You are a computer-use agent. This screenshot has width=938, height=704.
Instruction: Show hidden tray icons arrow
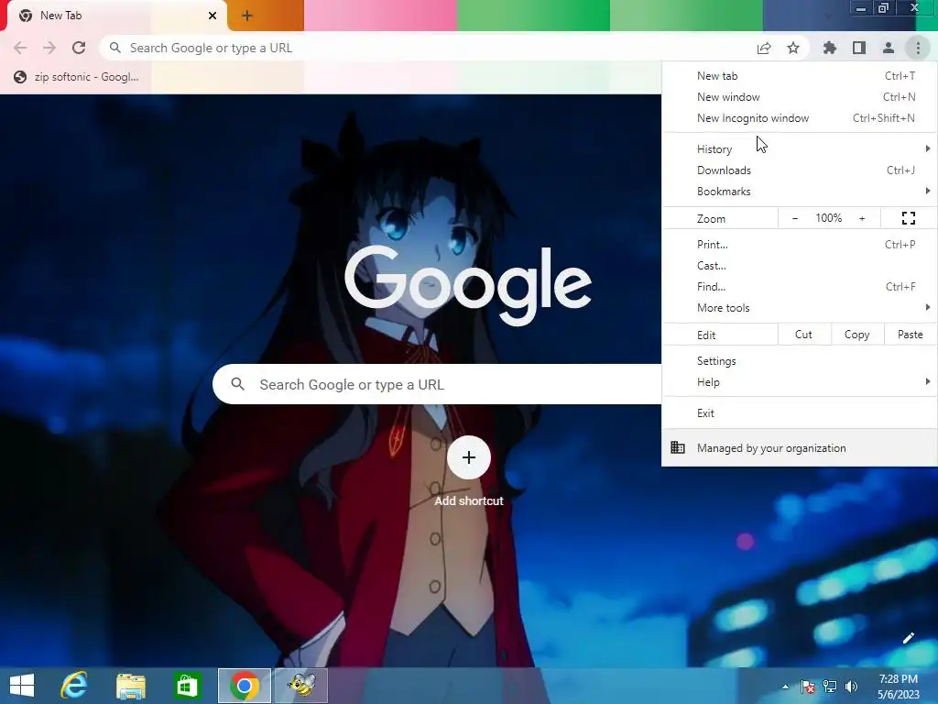785,687
